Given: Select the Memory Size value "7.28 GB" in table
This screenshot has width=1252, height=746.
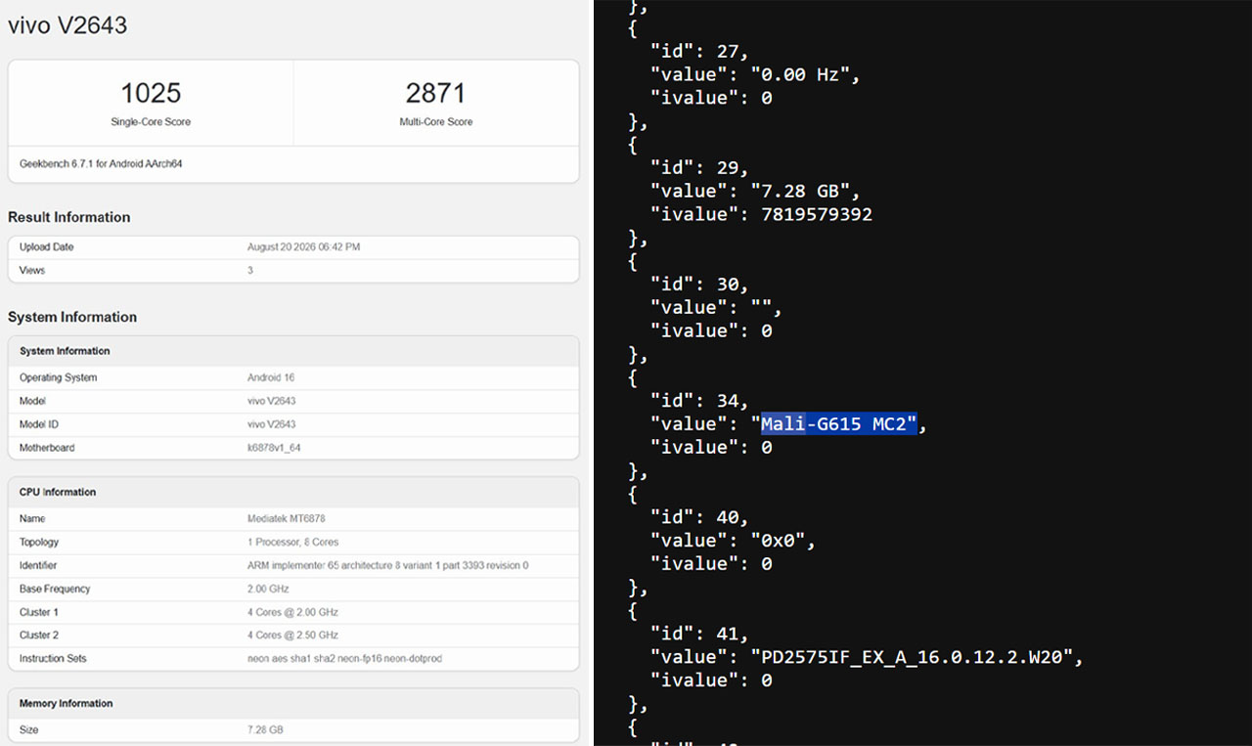Looking at the screenshot, I should point(265,729).
